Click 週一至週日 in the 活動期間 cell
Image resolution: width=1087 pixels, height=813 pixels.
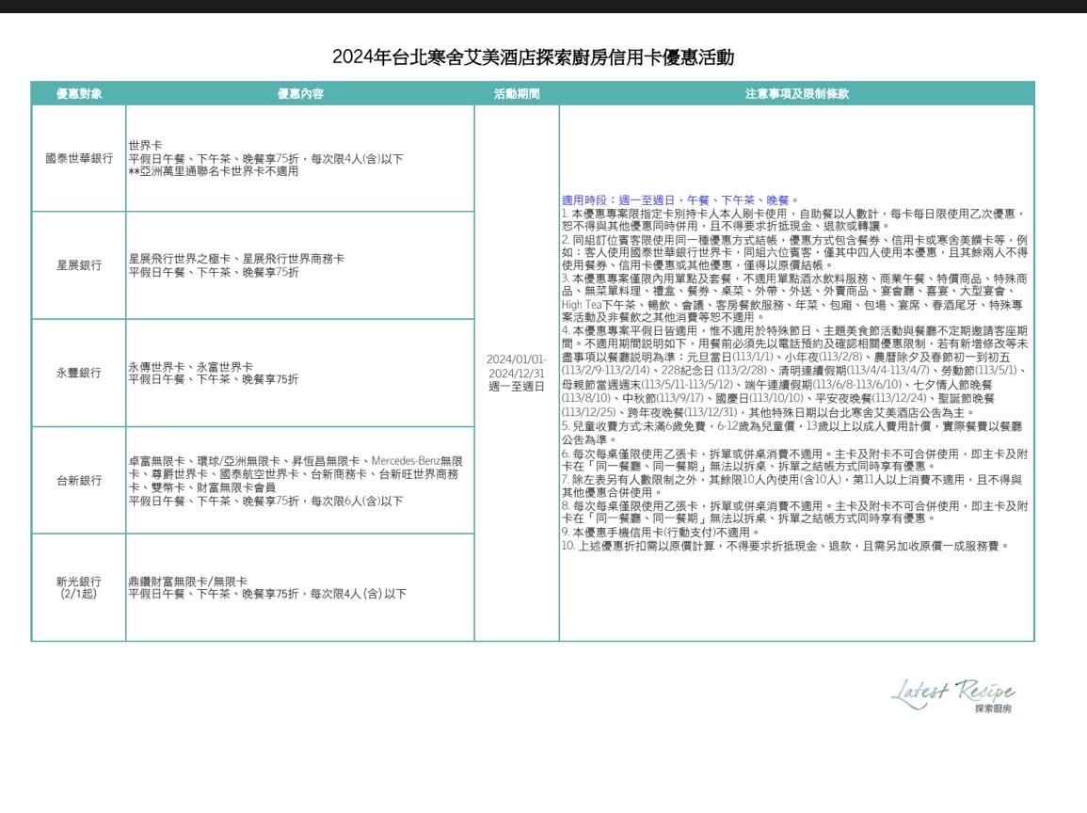coord(517,387)
